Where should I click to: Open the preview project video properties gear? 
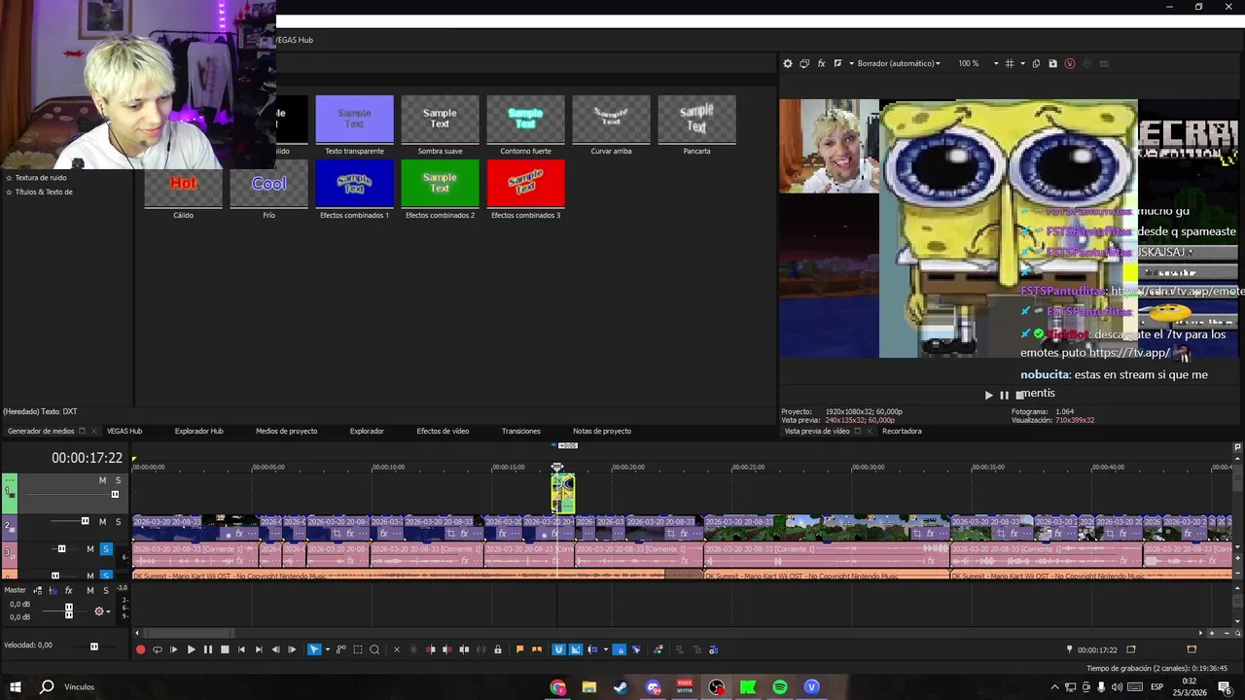[788, 63]
